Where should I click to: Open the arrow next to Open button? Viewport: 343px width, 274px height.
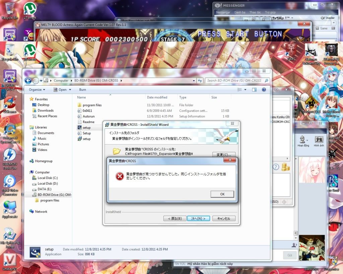(70, 90)
